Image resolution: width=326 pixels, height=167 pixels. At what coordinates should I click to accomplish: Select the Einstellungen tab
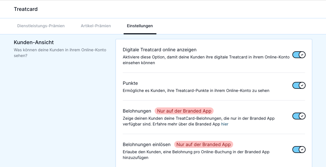tap(140, 26)
